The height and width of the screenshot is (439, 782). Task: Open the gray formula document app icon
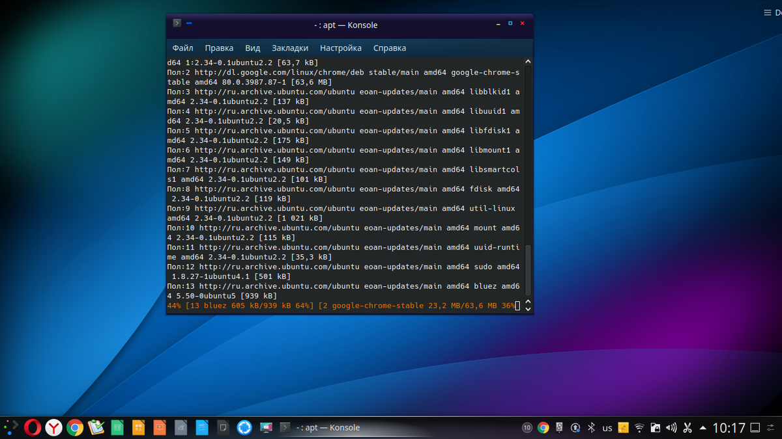[181, 427]
